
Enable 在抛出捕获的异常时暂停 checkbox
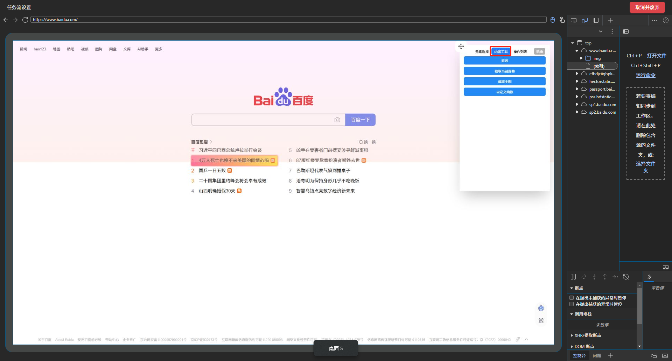[572, 304]
